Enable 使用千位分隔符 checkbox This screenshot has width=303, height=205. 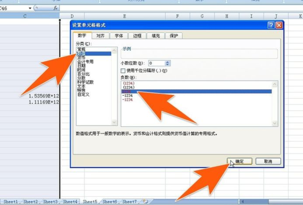click(123, 71)
